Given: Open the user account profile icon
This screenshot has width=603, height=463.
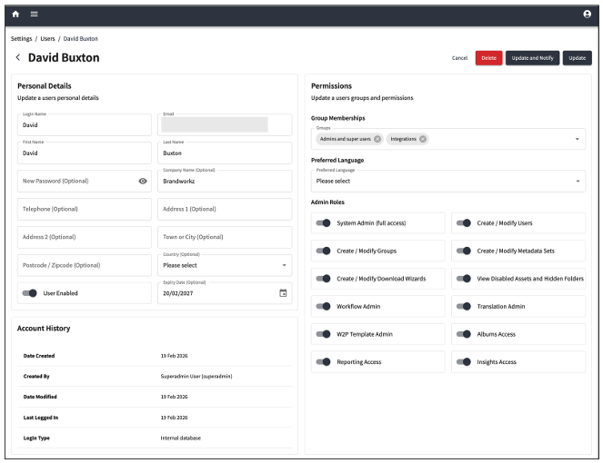Looking at the screenshot, I should (x=587, y=15).
